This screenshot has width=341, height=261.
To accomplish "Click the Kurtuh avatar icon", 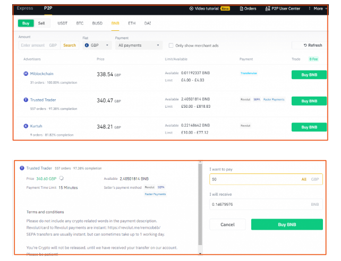I will pyautogui.click(x=25, y=126).
